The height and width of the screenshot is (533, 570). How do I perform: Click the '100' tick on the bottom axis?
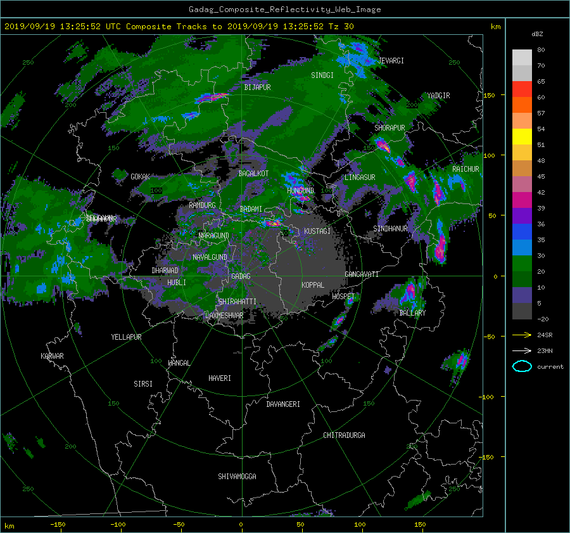tap(360, 524)
